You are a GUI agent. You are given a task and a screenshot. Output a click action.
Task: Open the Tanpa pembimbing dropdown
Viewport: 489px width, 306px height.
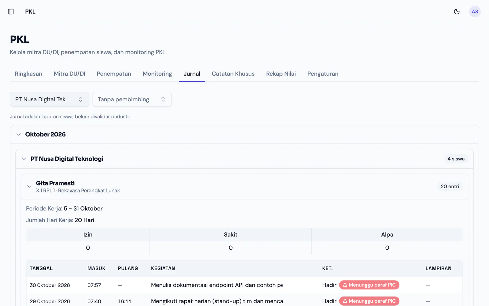pos(132,99)
